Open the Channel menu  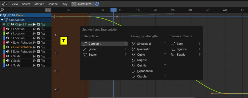click(53, 4)
